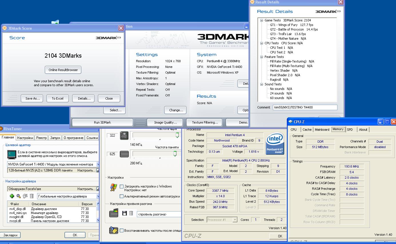Click the memory clock slider handle (Частота памяти)

pyautogui.click(x=175, y=154)
